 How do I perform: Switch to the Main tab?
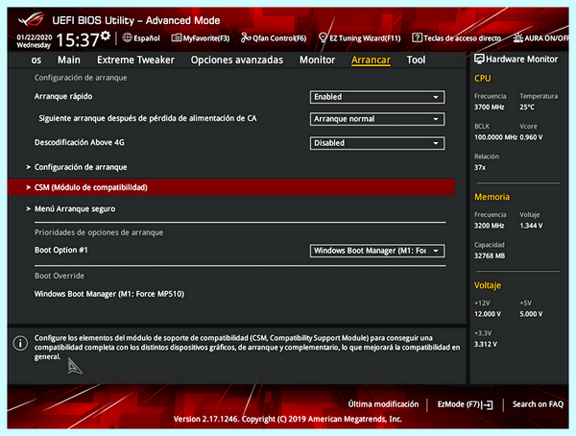point(69,60)
